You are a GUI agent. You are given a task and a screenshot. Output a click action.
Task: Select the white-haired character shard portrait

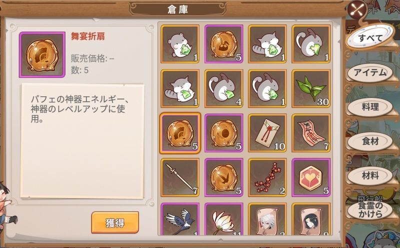tap(267, 219)
